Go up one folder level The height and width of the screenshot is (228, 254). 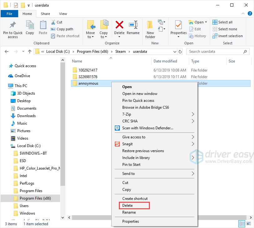30,52
